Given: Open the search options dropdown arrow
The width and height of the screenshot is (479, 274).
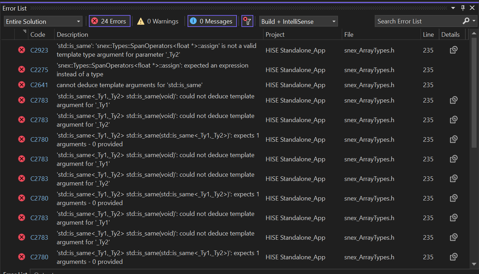Looking at the screenshot, I should click(474, 21).
